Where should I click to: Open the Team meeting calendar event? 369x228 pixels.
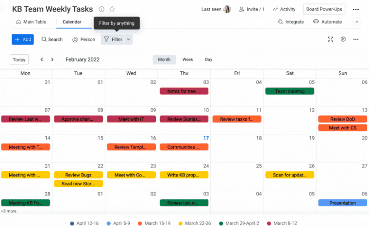[x=290, y=91]
